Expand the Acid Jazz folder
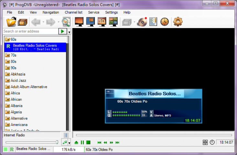The width and height of the screenshot is (237, 155). coord(7,80)
